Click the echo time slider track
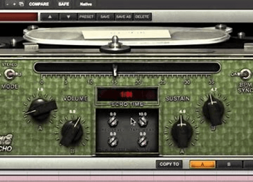253x182 pixels. click(x=127, y=68)
